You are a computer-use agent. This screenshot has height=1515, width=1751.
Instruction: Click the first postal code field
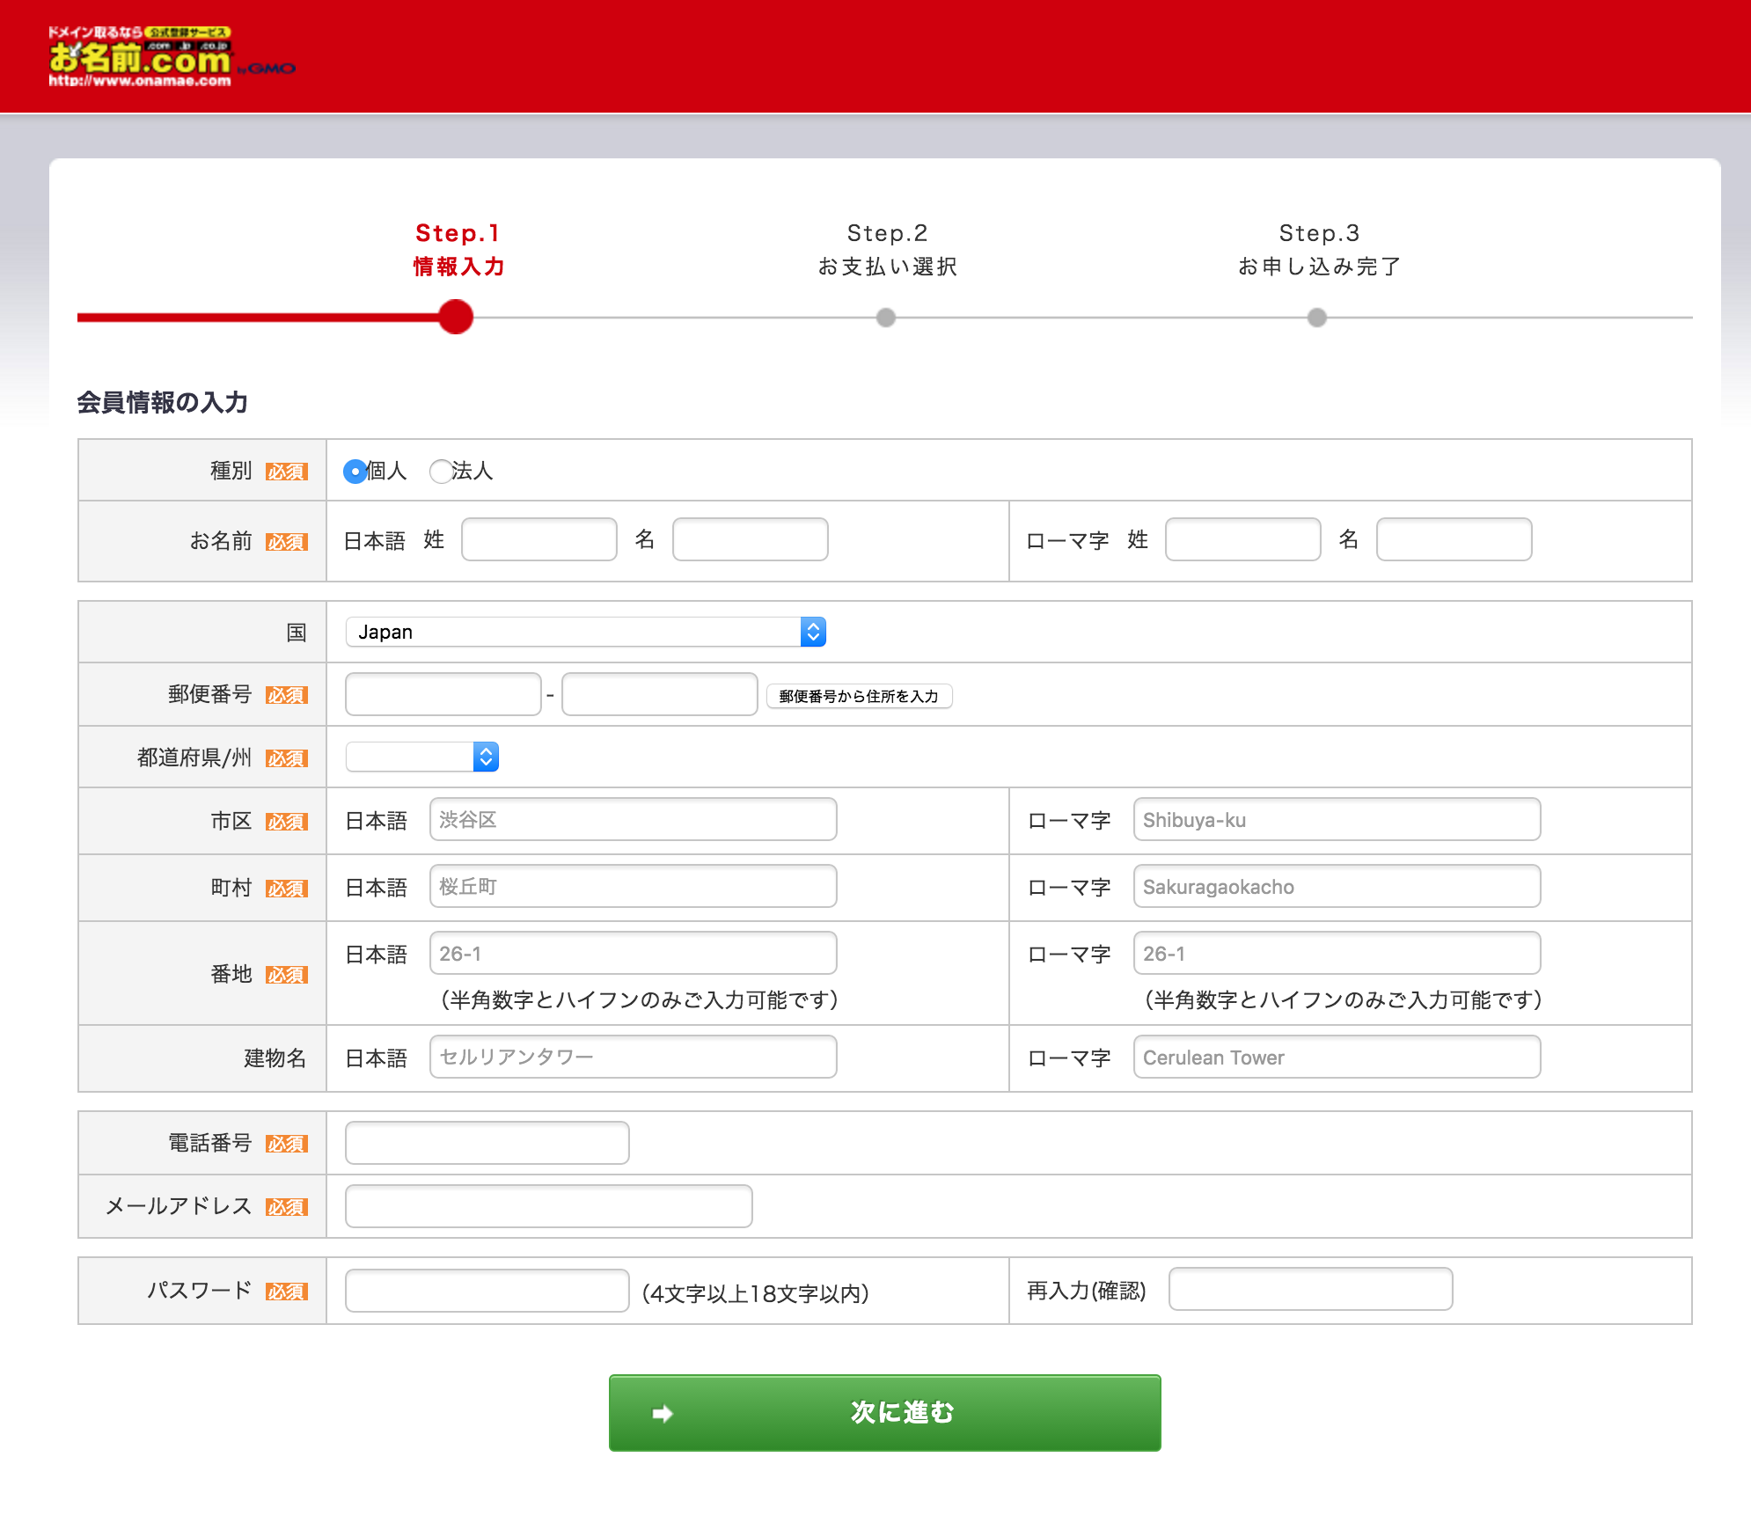(443, 694)
